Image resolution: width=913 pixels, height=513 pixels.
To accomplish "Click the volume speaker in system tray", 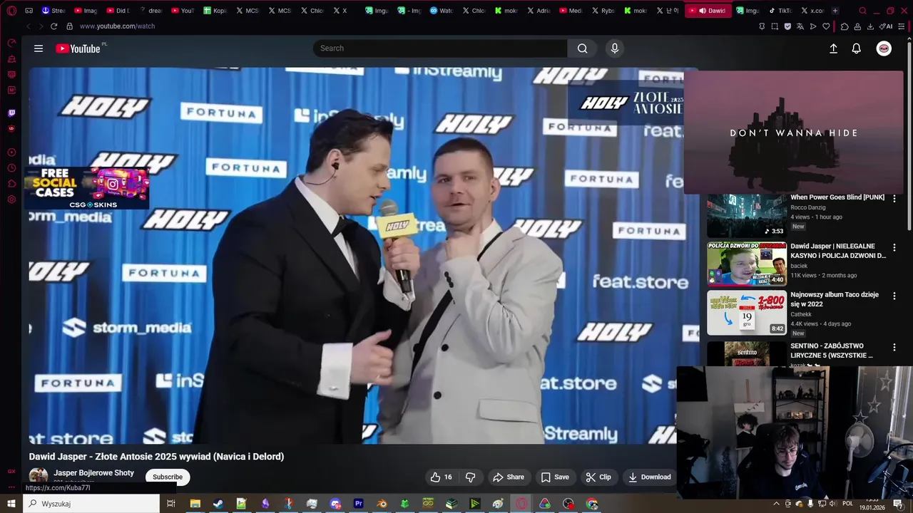I will (x=833, y=504).
